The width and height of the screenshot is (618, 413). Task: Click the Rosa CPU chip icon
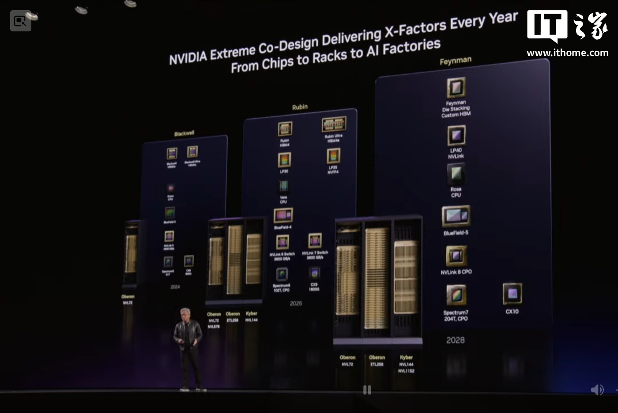click(x=456, y=174)
